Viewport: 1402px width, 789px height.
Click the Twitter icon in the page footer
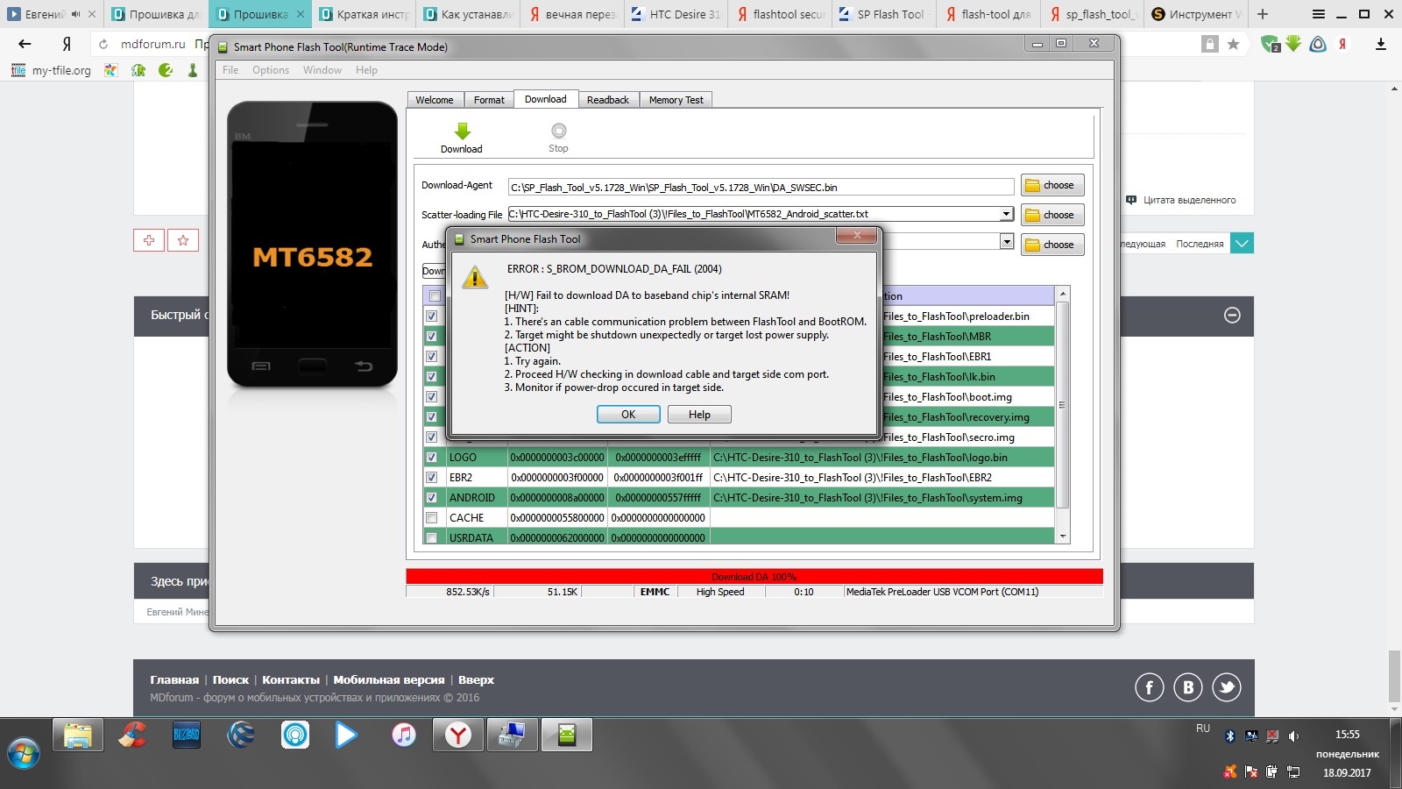pyautogui.click(x=1226, y=687)
